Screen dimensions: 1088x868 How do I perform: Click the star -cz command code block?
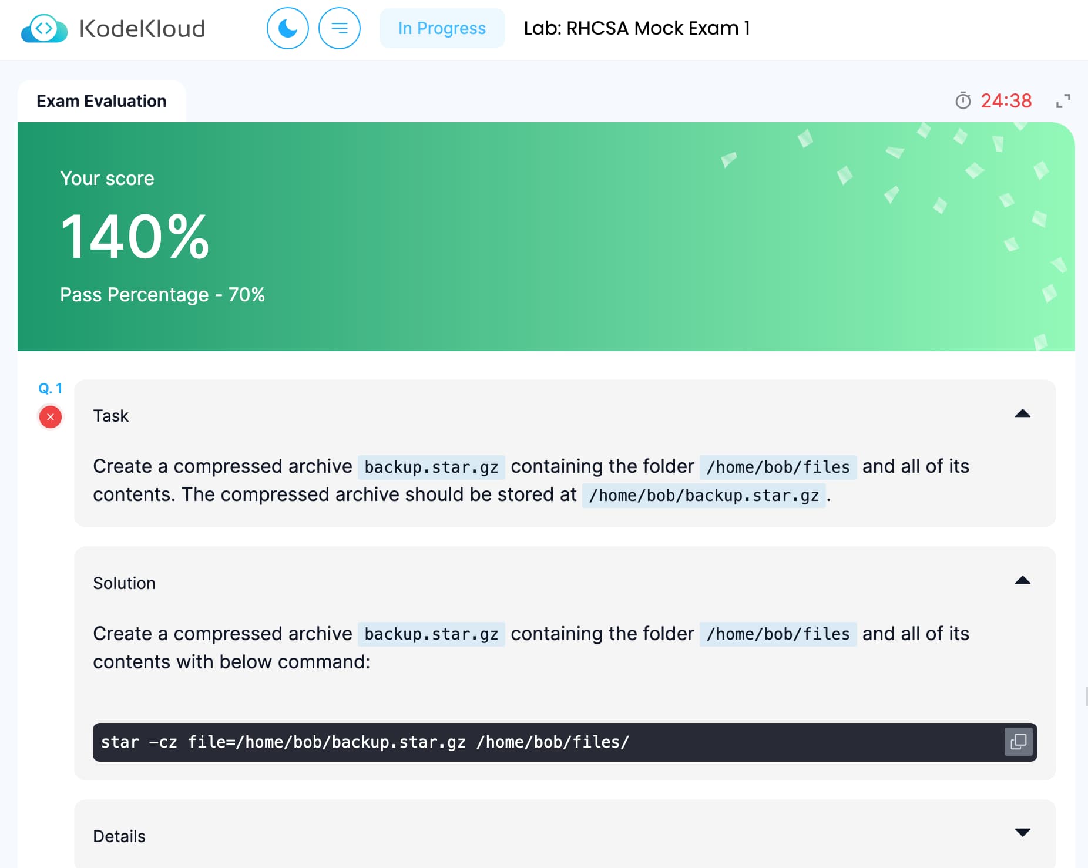tap(565, 742)
